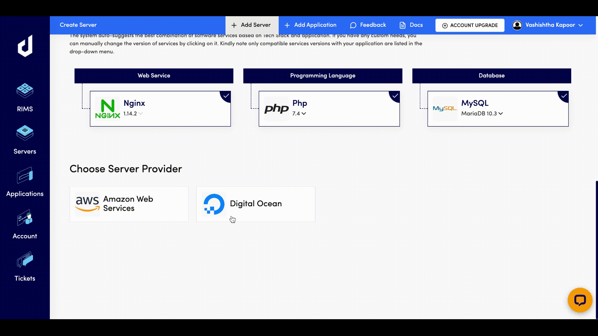Click the Feedback speech bubble icon
Viewport: 598px width, 336px height.
click(353, 25)
